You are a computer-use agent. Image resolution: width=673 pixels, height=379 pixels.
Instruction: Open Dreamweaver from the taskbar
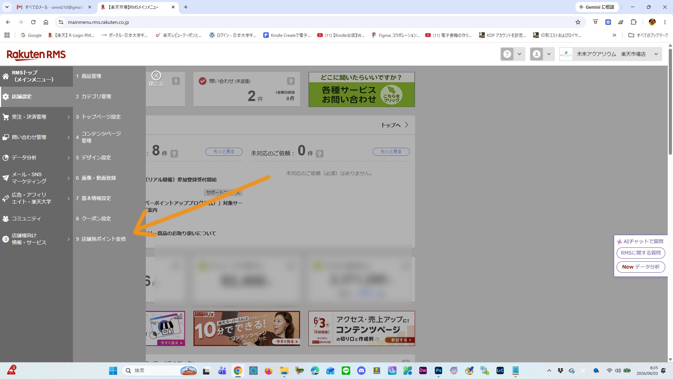click(x=423, y=371)
